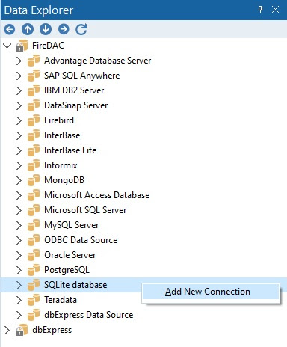Choose Add New Connection from context menu

tap(211, 292)
